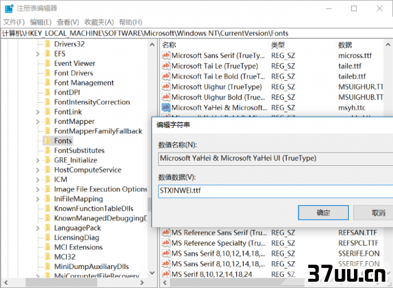Click tree pane scroll up arrow
This screenshot has height=288, width=393.
pos(152,45)
